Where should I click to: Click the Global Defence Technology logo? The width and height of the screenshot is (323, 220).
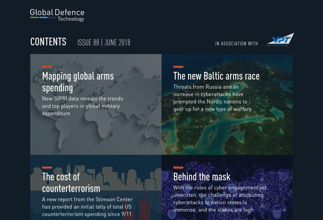(57, 15)
